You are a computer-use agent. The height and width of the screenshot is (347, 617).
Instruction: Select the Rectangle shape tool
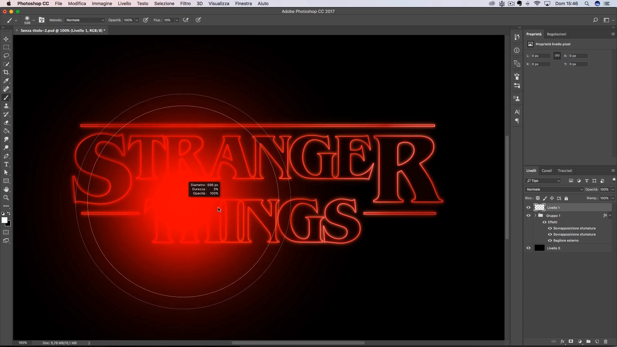pos(6,181)
